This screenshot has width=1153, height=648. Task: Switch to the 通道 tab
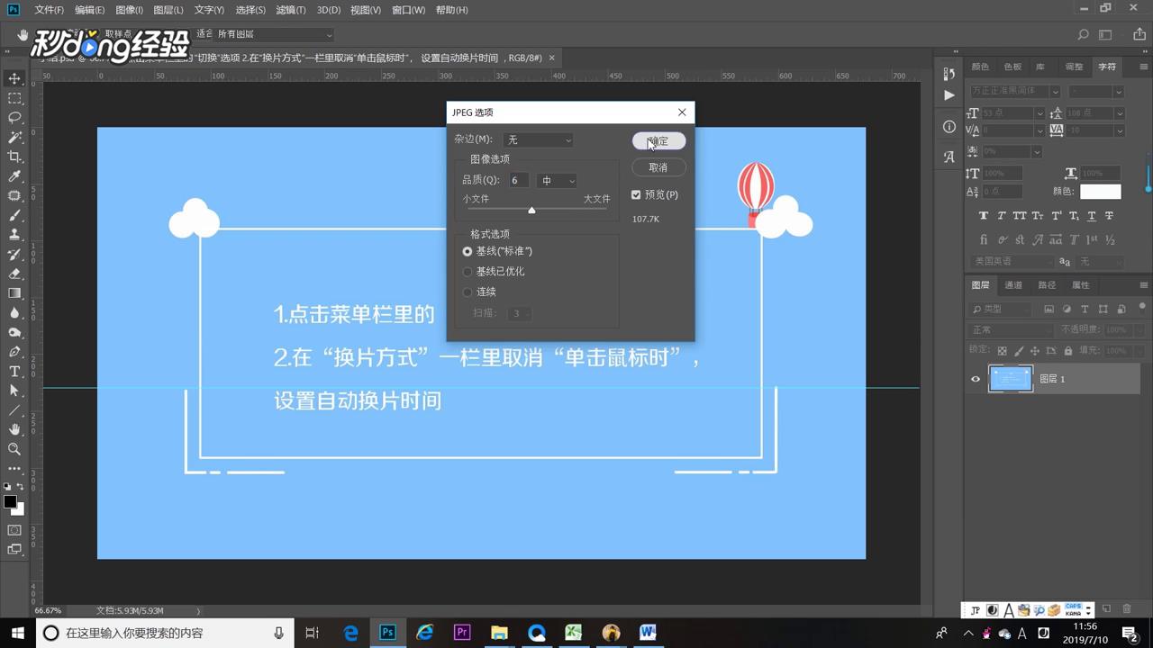(x=1013, y=285)
